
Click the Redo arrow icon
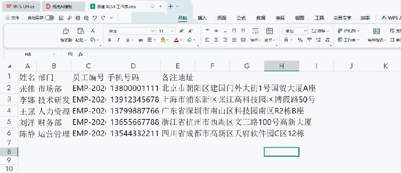(103, 18)
